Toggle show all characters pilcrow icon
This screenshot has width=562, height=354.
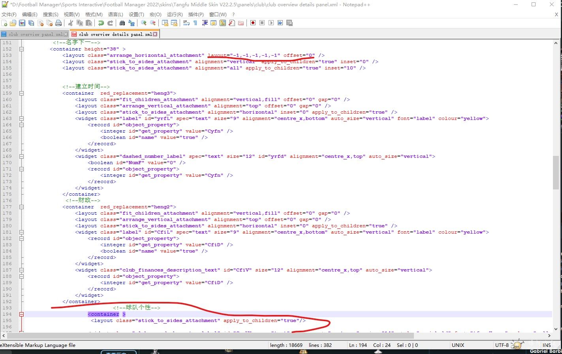195,23
